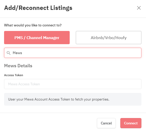Place the cursor after Mews in the search field

[22, 53]
